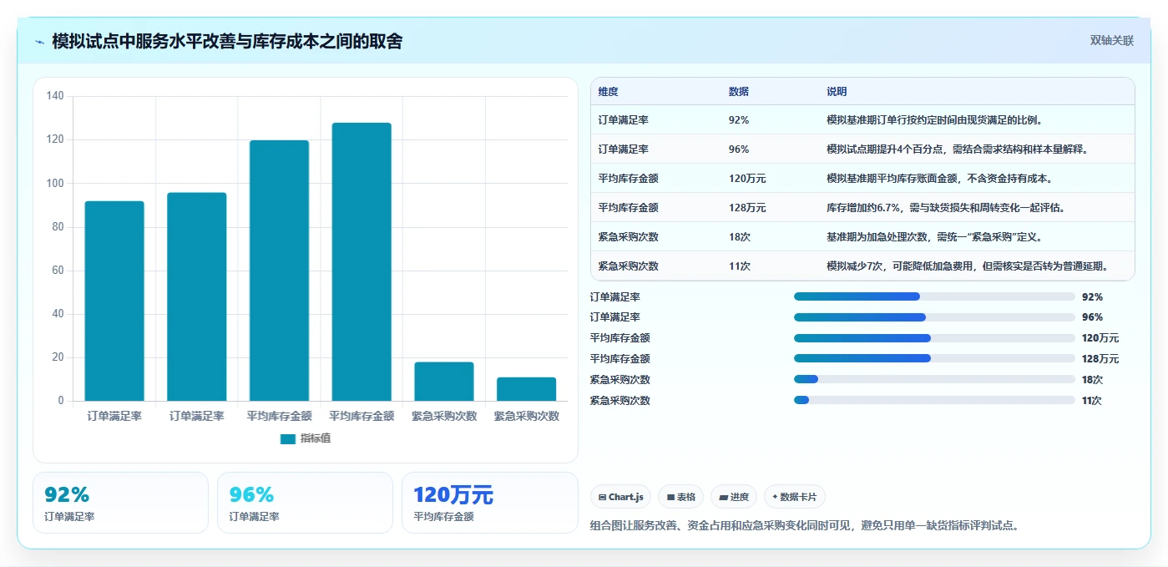1168x567 pixels.
Task: Click the 140 label on the y-axis
Action: click(55, 96)
